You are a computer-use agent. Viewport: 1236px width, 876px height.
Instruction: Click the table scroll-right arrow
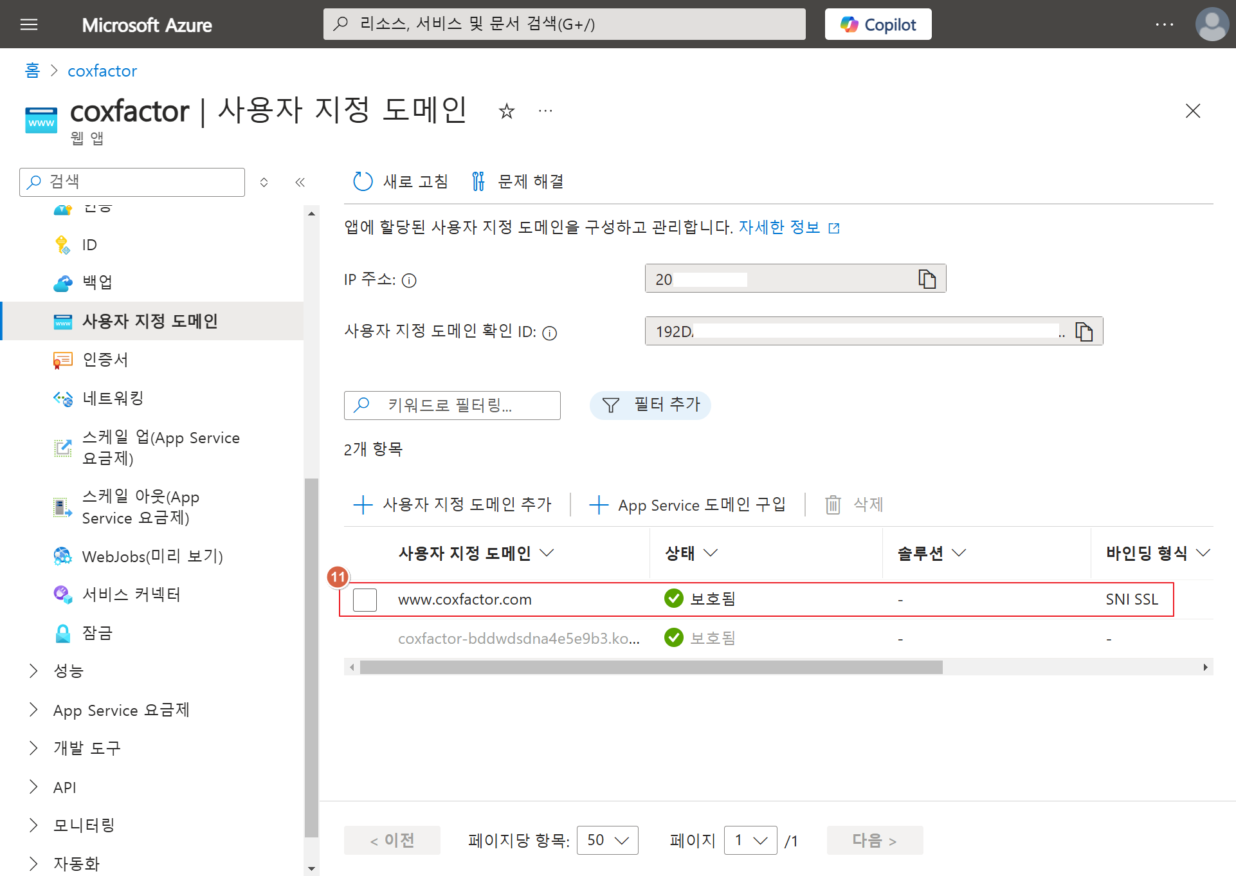1206,667
